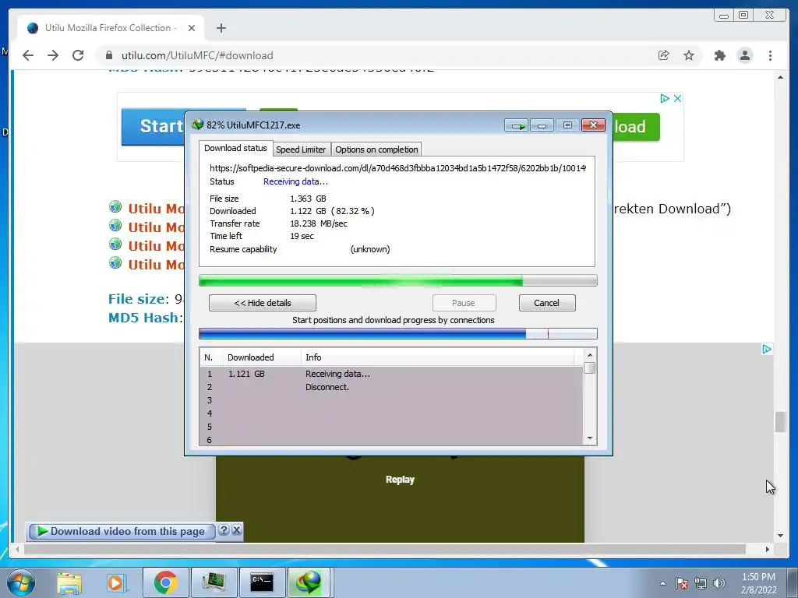
Task: Go back in Chrome browser
Action: point(28,55)
